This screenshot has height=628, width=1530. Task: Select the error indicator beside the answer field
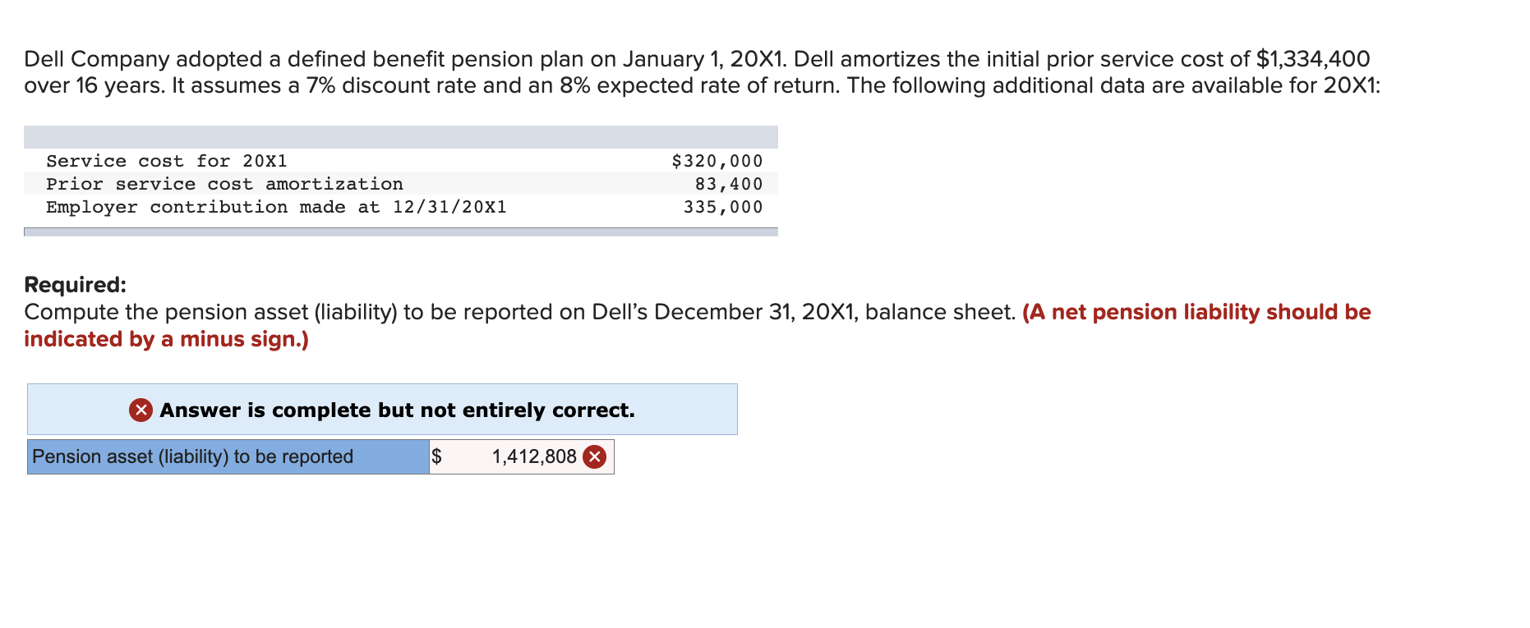[596, 456]
